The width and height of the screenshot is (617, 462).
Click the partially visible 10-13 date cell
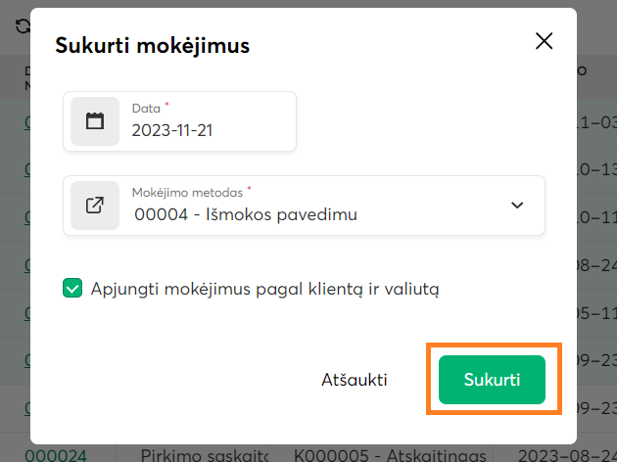(x=595, y=168)
